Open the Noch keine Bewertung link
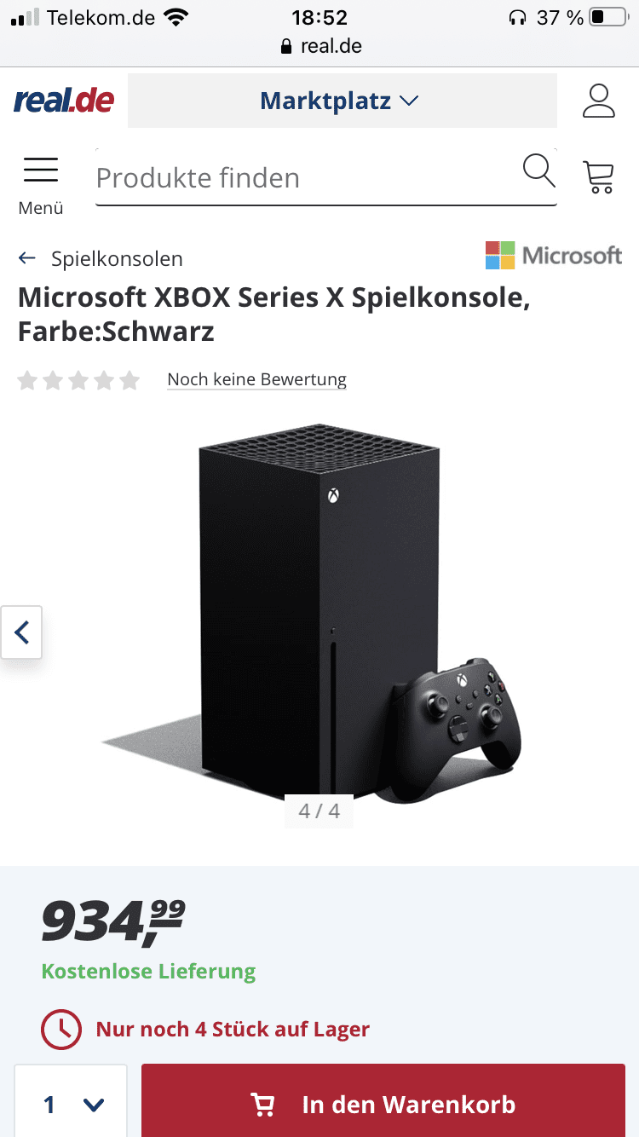639x1137 pixels. point(256,379)
